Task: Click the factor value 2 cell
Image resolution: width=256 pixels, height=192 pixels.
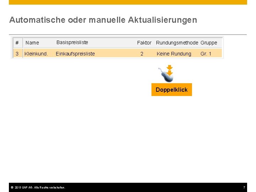Action: coord(142,54)
